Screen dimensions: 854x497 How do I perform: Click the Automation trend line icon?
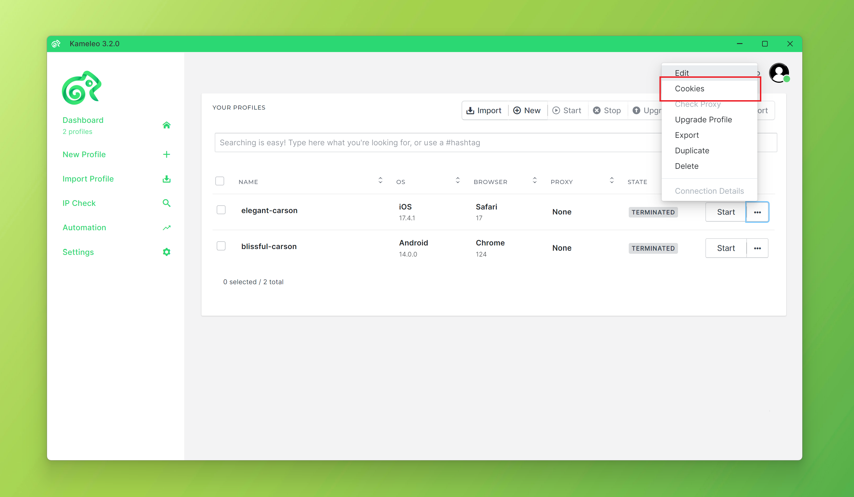[166, 228]
